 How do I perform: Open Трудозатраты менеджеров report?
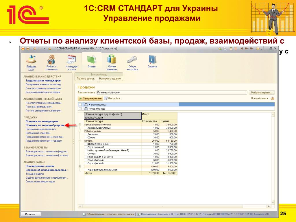(43, 81)
